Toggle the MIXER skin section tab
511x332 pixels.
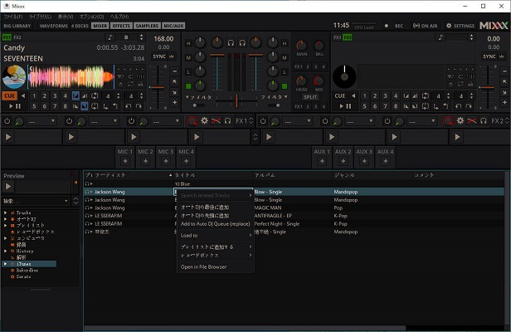click(x=100, y=26)
